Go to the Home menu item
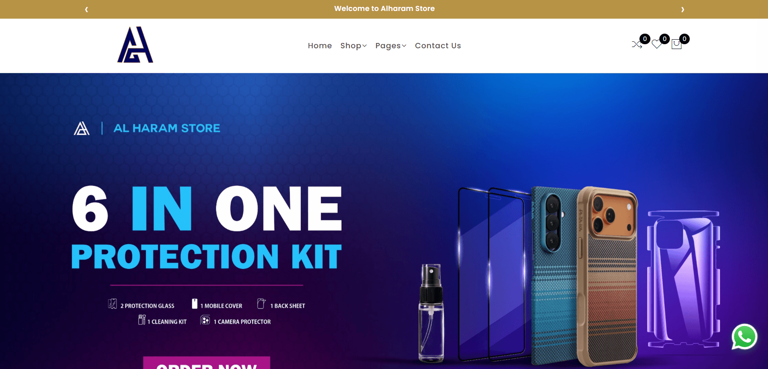The height and width of the screenshot is (369, 768). [320, 46]
